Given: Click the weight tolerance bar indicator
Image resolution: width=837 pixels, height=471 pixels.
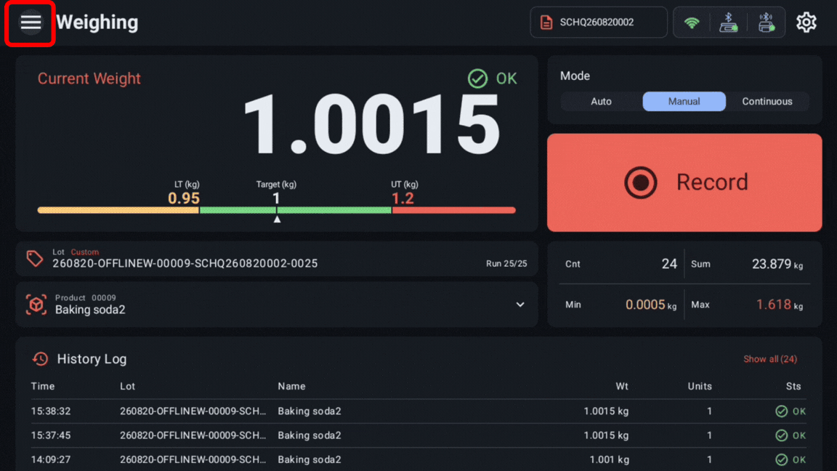Looking at the screenshot, I should [277, 210].
